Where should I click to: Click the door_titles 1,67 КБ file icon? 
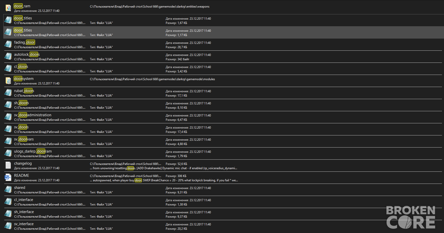(8, 20)
